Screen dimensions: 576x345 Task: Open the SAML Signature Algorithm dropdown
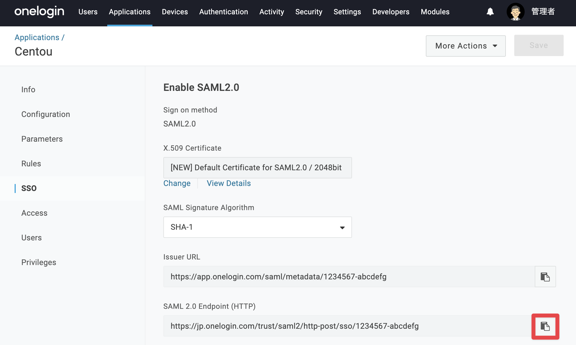[x=257, y=227]
